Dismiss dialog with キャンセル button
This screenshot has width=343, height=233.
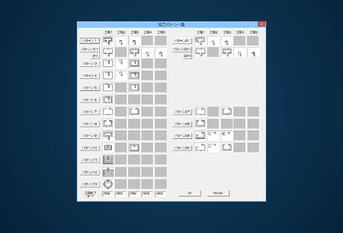pos(218,193)
